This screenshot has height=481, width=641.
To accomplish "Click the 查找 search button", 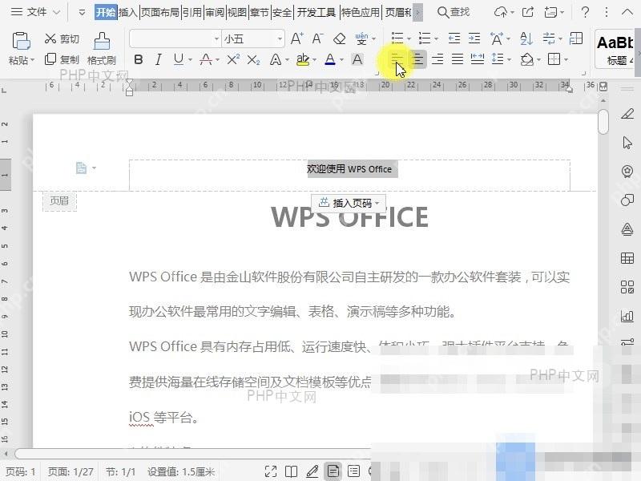I will (454, 12).
